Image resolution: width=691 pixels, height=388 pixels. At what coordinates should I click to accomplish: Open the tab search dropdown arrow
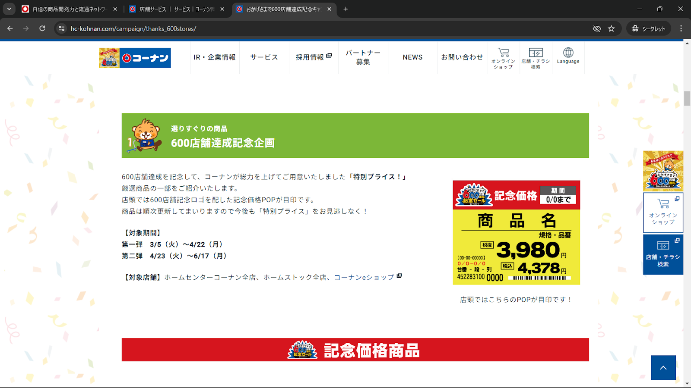coord(9,9)
